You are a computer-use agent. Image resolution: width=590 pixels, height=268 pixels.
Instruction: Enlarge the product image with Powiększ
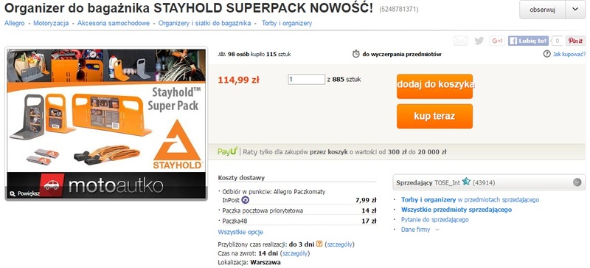25,193
